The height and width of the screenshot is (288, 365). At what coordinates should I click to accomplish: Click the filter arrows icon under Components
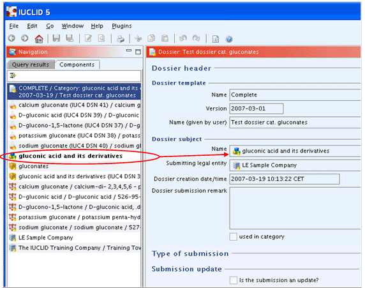tap(13, 75)
